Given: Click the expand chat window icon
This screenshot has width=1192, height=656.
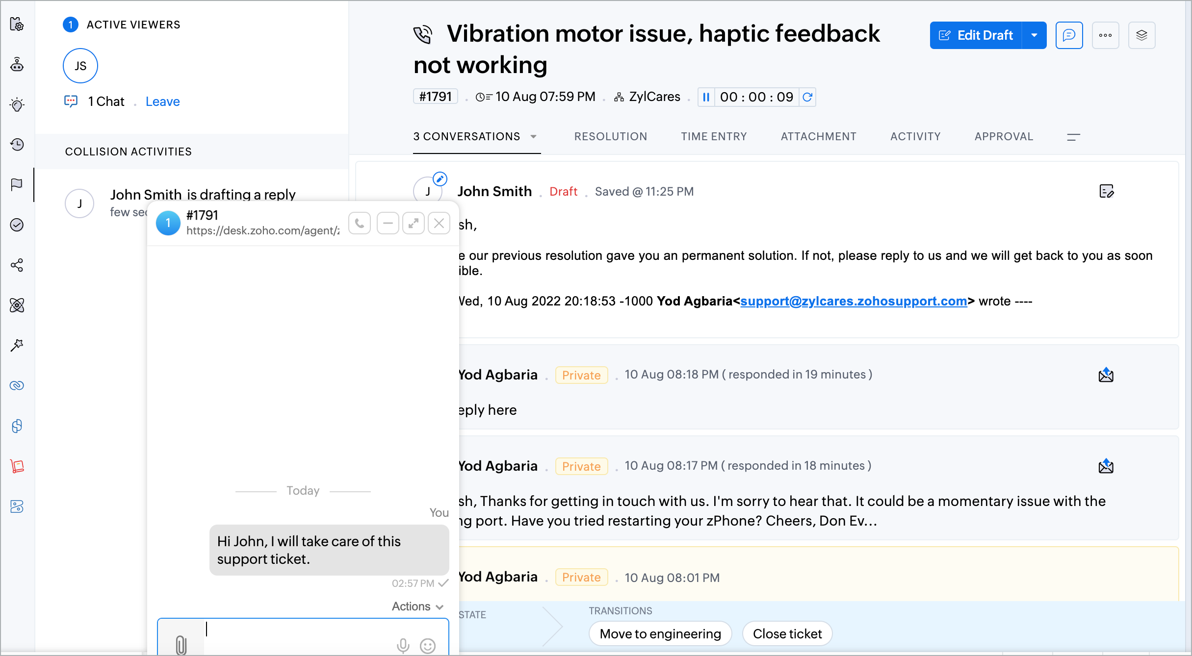Looking at the screenshot, I should pos(414,224).
